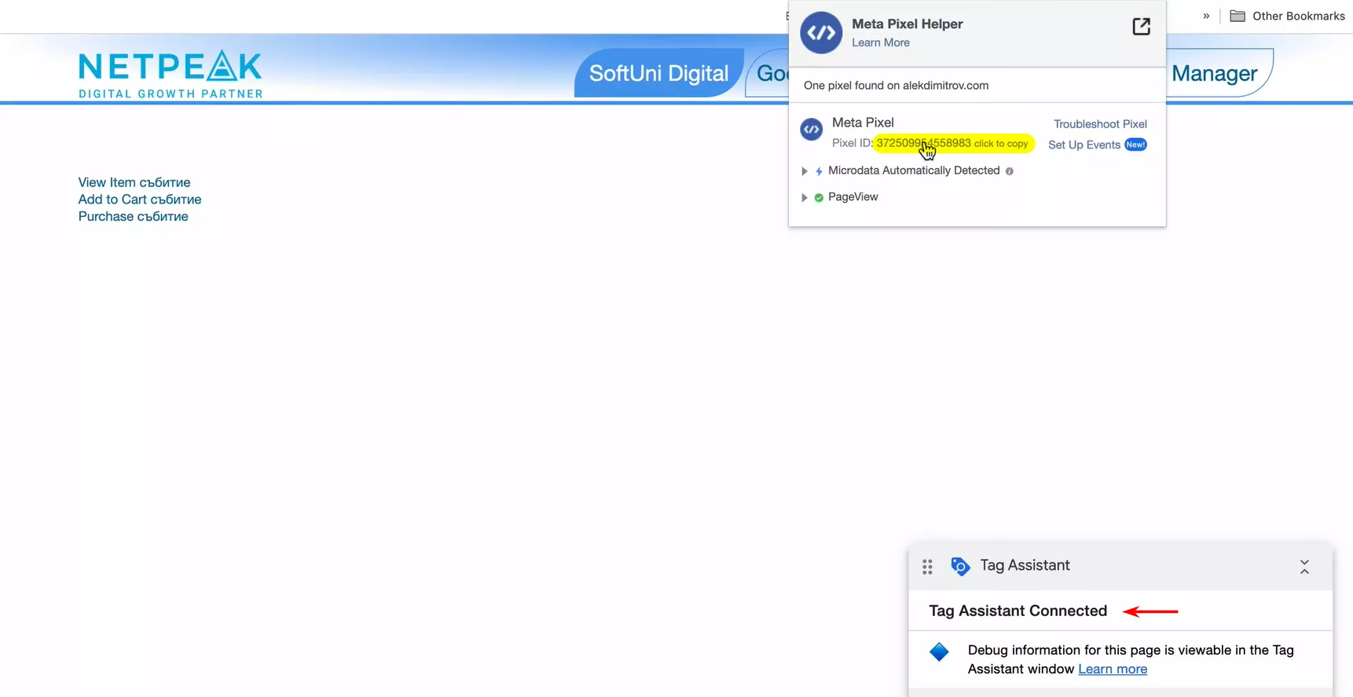Viewport: 1353px width, 697px height.
Task: Open Meta Pixel Helper in new window
Action: (1141, 27)
